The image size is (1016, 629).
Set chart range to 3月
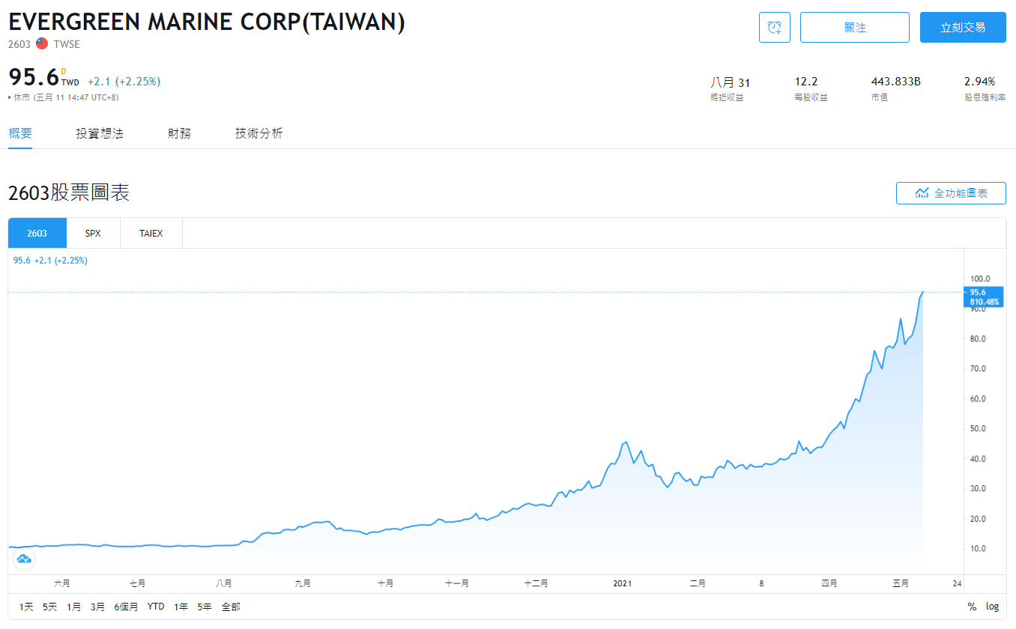coord(97,607)
